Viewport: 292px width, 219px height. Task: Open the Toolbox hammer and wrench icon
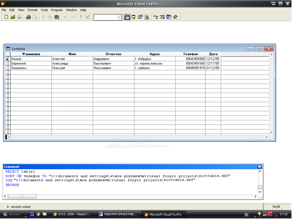coord(175,17)
